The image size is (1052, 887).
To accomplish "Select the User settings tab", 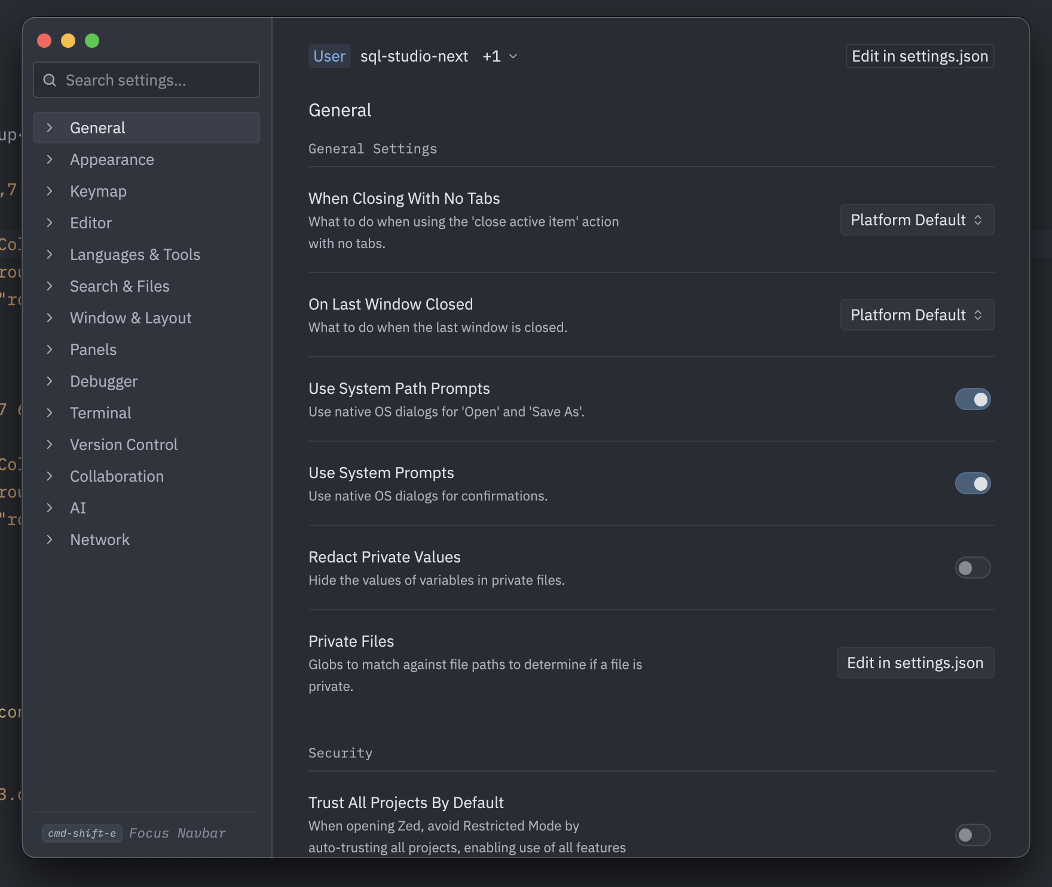I will 329,56.
